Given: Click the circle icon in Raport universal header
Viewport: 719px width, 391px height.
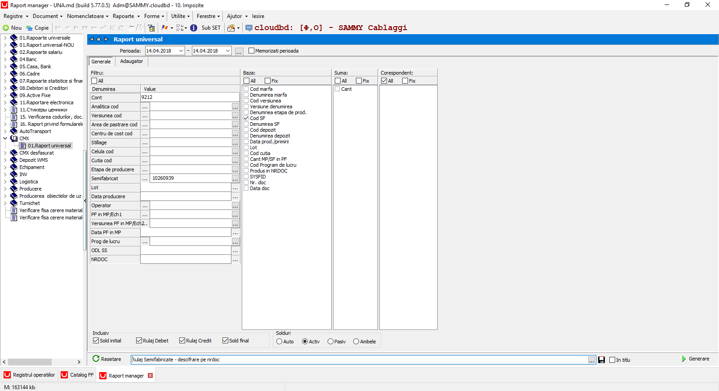Looking at the screenshot, I should (x=99, y=40).
